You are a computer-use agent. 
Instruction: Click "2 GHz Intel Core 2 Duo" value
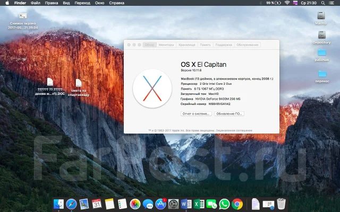[x=216, y=84]
